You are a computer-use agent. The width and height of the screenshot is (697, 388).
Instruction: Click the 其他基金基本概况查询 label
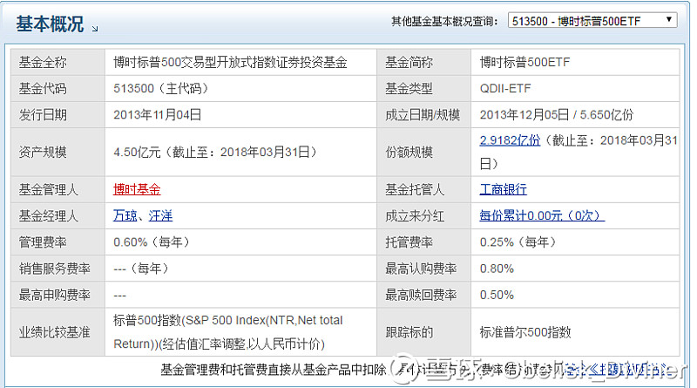click(x=444, y=21)
